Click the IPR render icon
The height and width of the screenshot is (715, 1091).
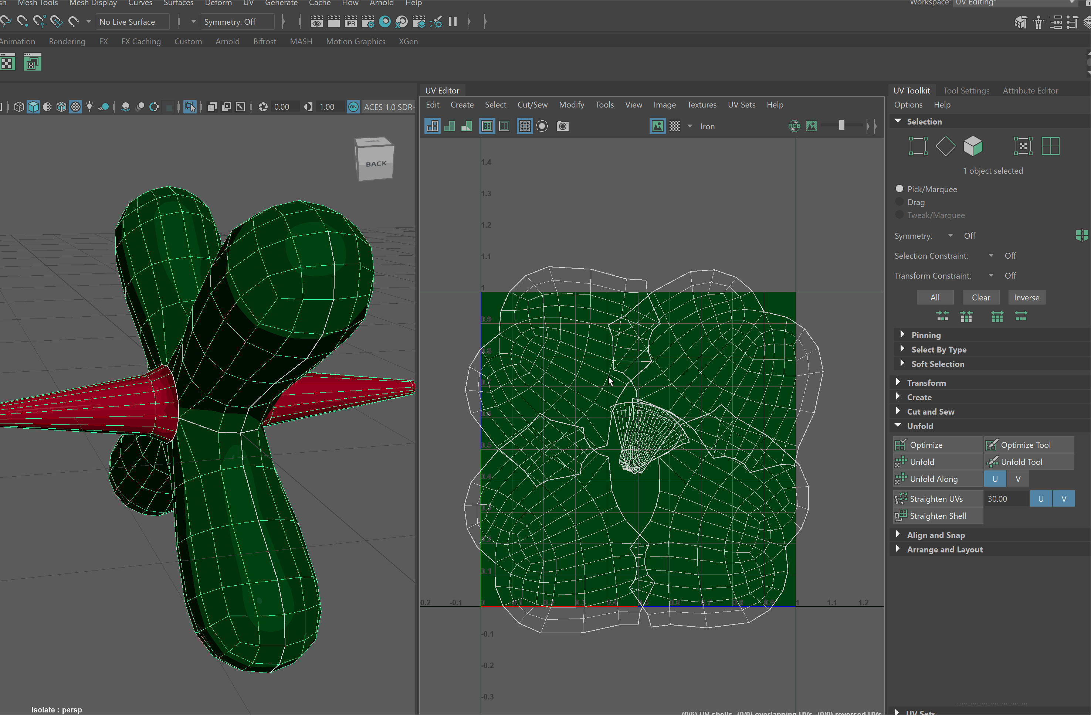click(351, 21)
